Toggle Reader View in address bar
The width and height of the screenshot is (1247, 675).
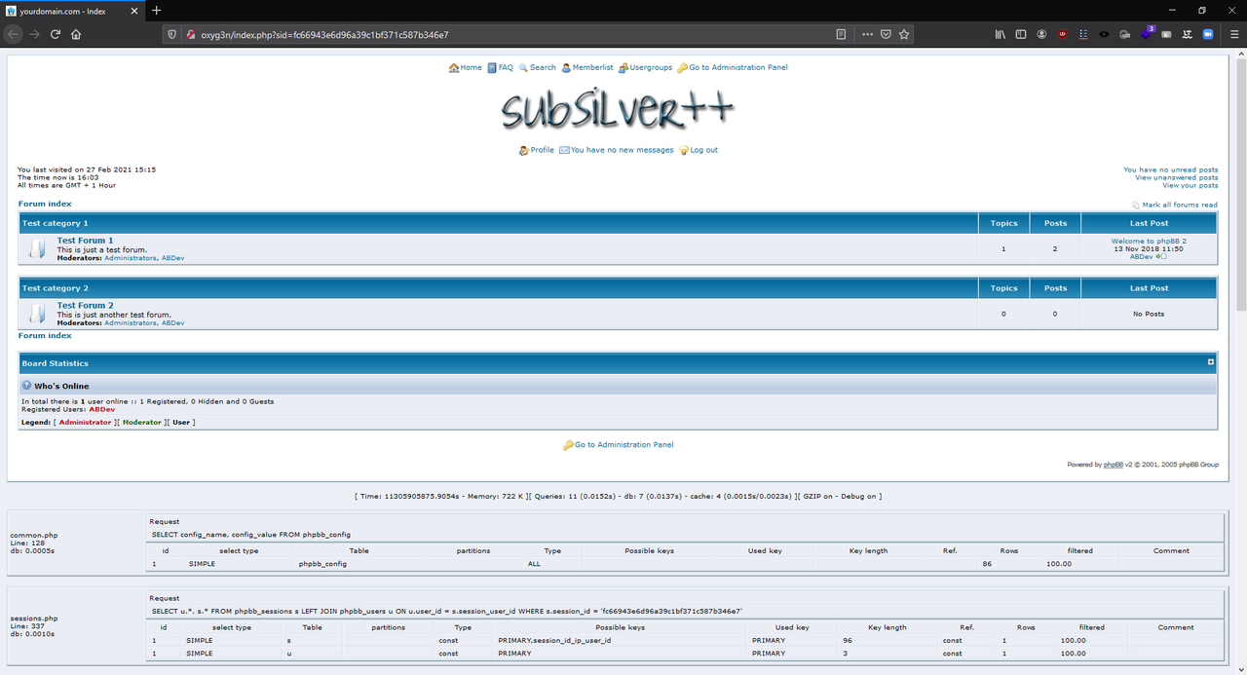coord(841,34)
